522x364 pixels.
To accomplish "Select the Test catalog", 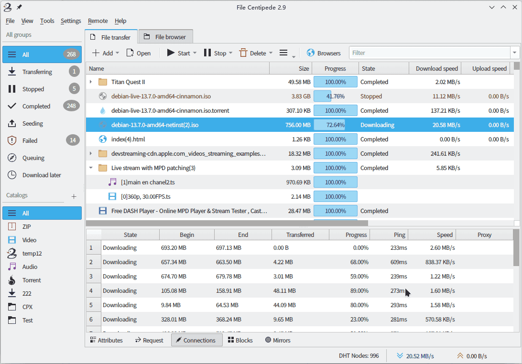I will pos(42,320).
